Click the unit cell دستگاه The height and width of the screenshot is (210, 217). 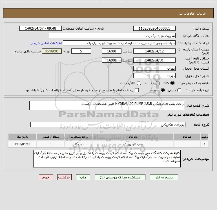78,144
